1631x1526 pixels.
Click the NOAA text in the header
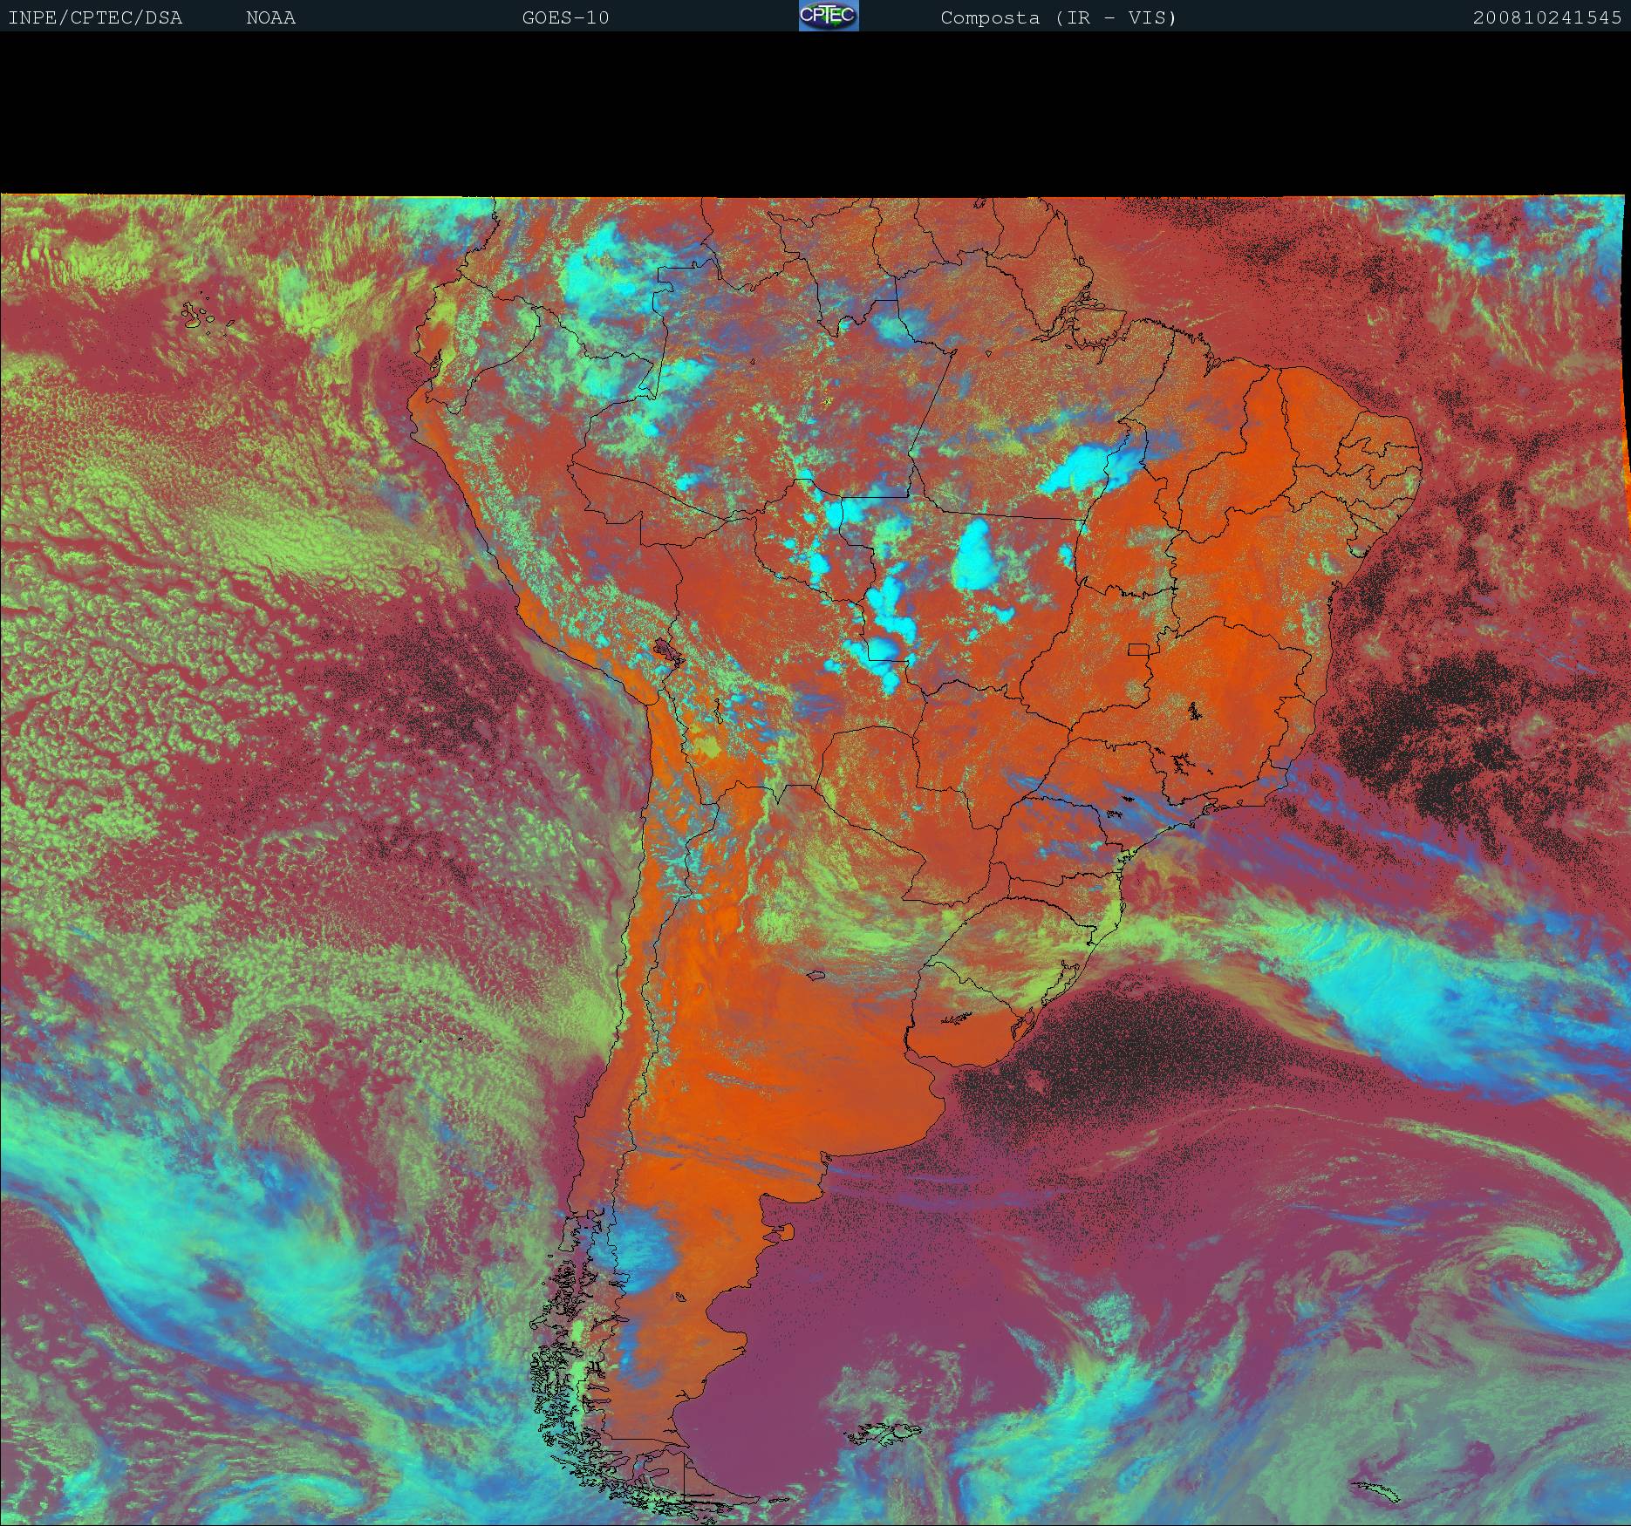click(270, 17)
